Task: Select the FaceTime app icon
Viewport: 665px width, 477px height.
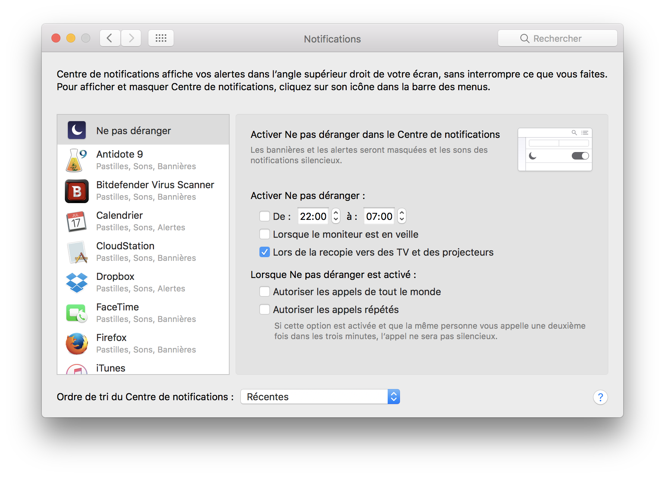Action: (x=77, y=313)
